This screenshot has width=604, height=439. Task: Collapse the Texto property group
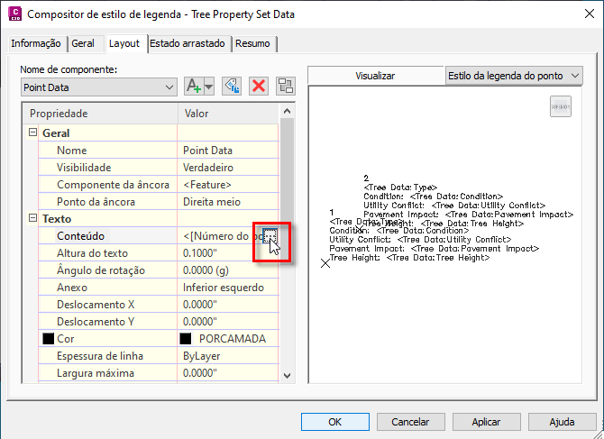point(33,218)
